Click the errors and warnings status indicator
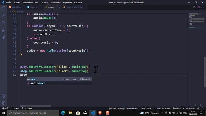 [x=6, y=108]
